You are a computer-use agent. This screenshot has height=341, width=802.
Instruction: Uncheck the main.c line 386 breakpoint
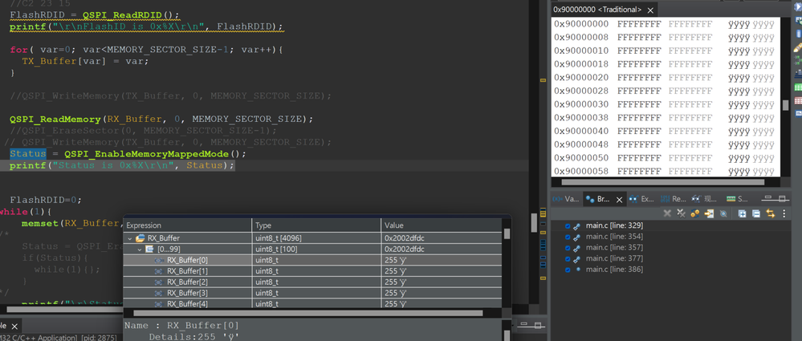coord(568,270)
